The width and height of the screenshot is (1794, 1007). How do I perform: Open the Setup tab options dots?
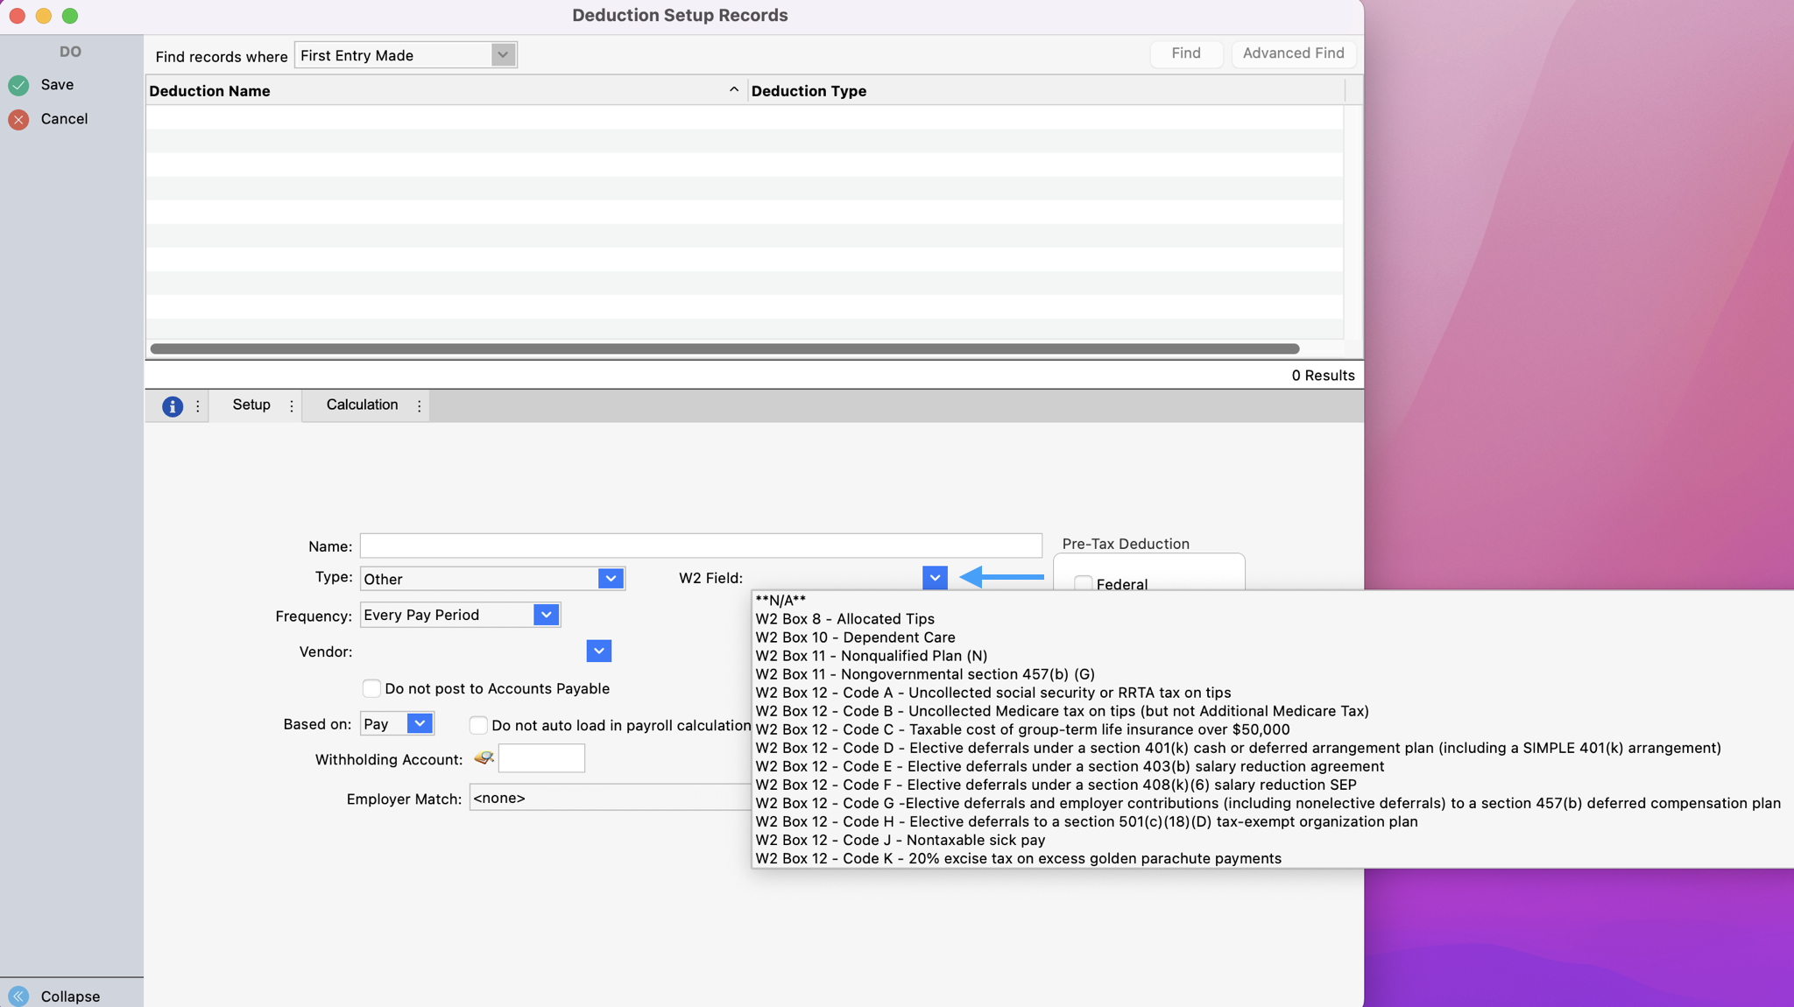pyautogui.click(x=292, y=406)
